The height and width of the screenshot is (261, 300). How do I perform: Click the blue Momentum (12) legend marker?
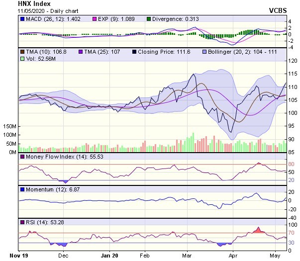click(x=22, y=190)
